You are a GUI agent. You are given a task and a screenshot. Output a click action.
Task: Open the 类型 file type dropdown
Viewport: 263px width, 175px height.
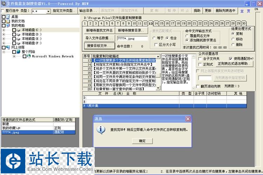click(x=48, y=12)
